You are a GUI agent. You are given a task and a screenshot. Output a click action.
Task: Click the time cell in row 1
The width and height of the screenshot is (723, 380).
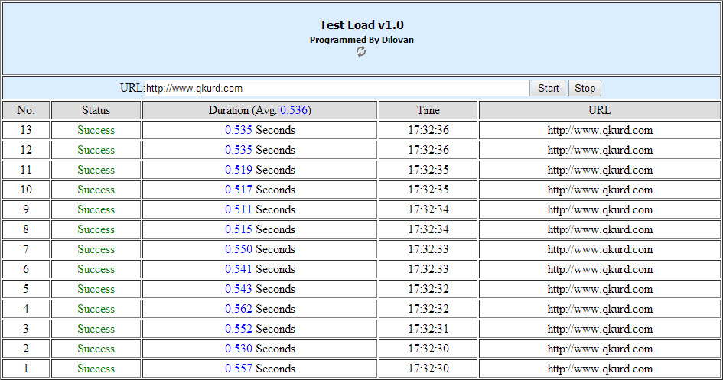428,368
